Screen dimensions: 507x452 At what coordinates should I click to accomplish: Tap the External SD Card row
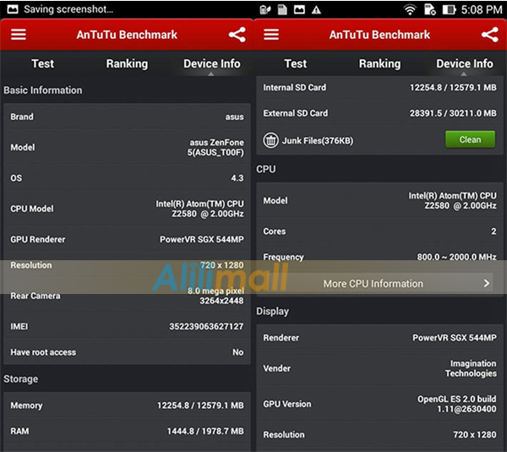pos(379,113)
